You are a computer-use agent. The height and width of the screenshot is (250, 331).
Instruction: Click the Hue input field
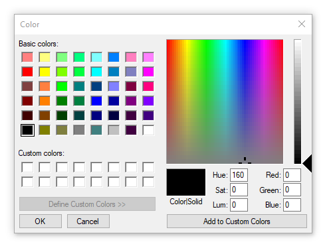[x=239, y=175]
